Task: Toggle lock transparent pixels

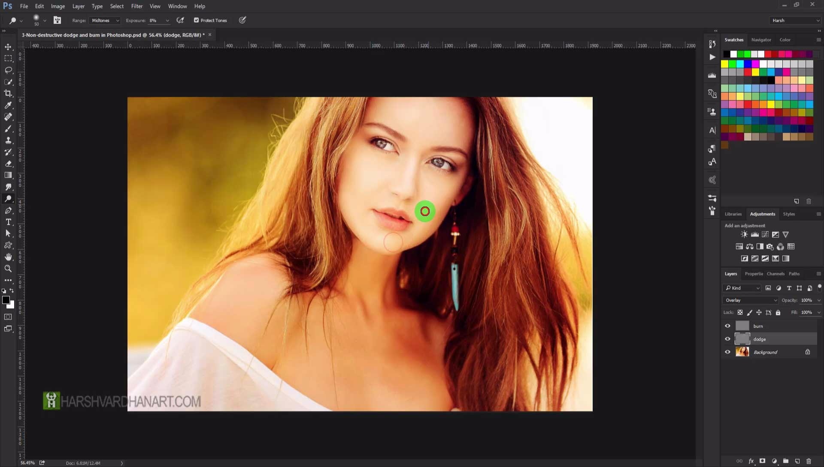Action: (740, 312)
